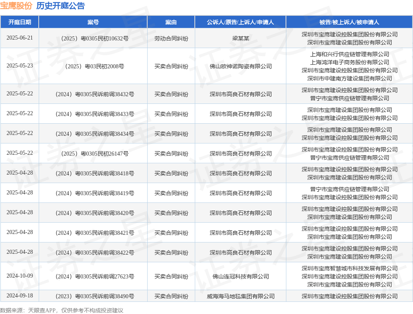Click the 公诉人/原告/上诉人/申请人 column header
Screen dimensions: 413x314
coord(240,22)
